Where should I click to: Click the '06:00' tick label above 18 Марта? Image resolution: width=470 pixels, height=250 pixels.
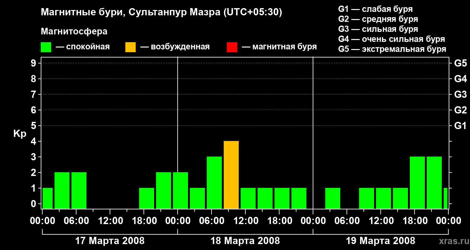(211, 221)
